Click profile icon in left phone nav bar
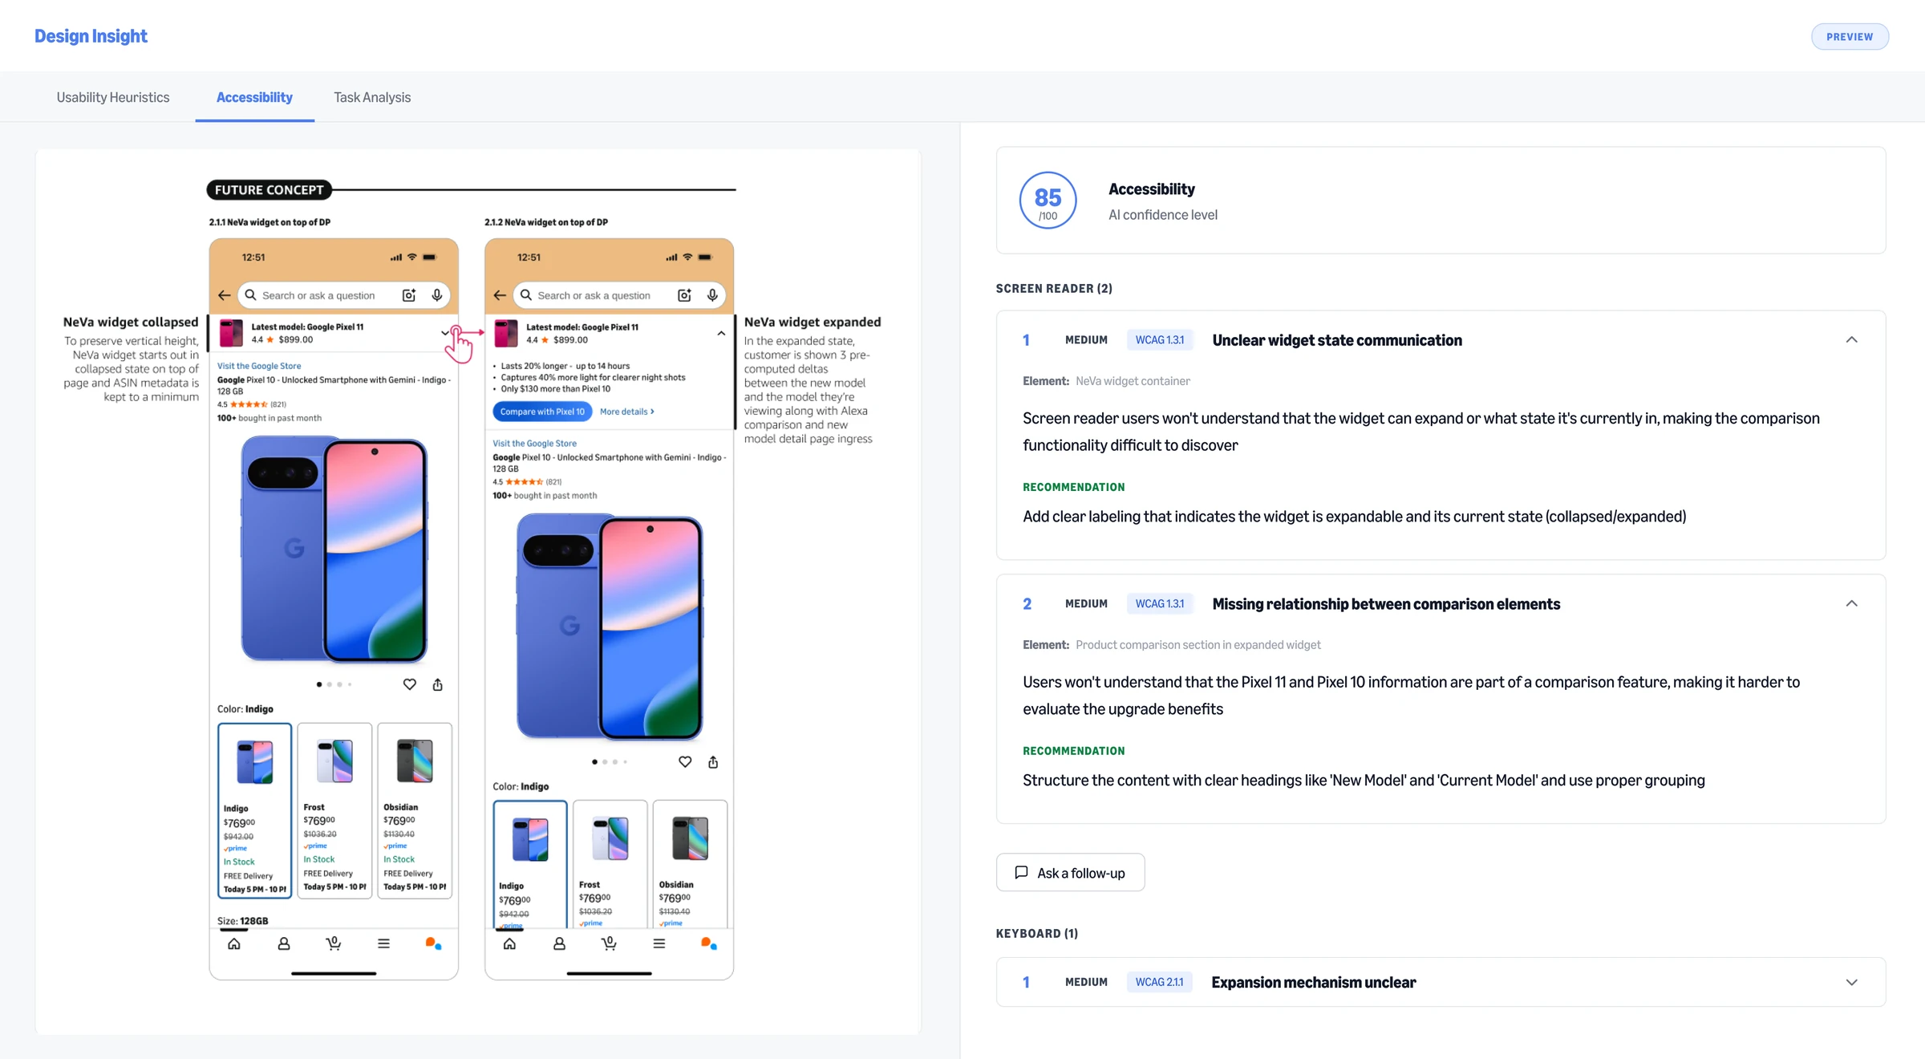Image resolution: width=1925 pixels, height=1059 pixels. 284,944
